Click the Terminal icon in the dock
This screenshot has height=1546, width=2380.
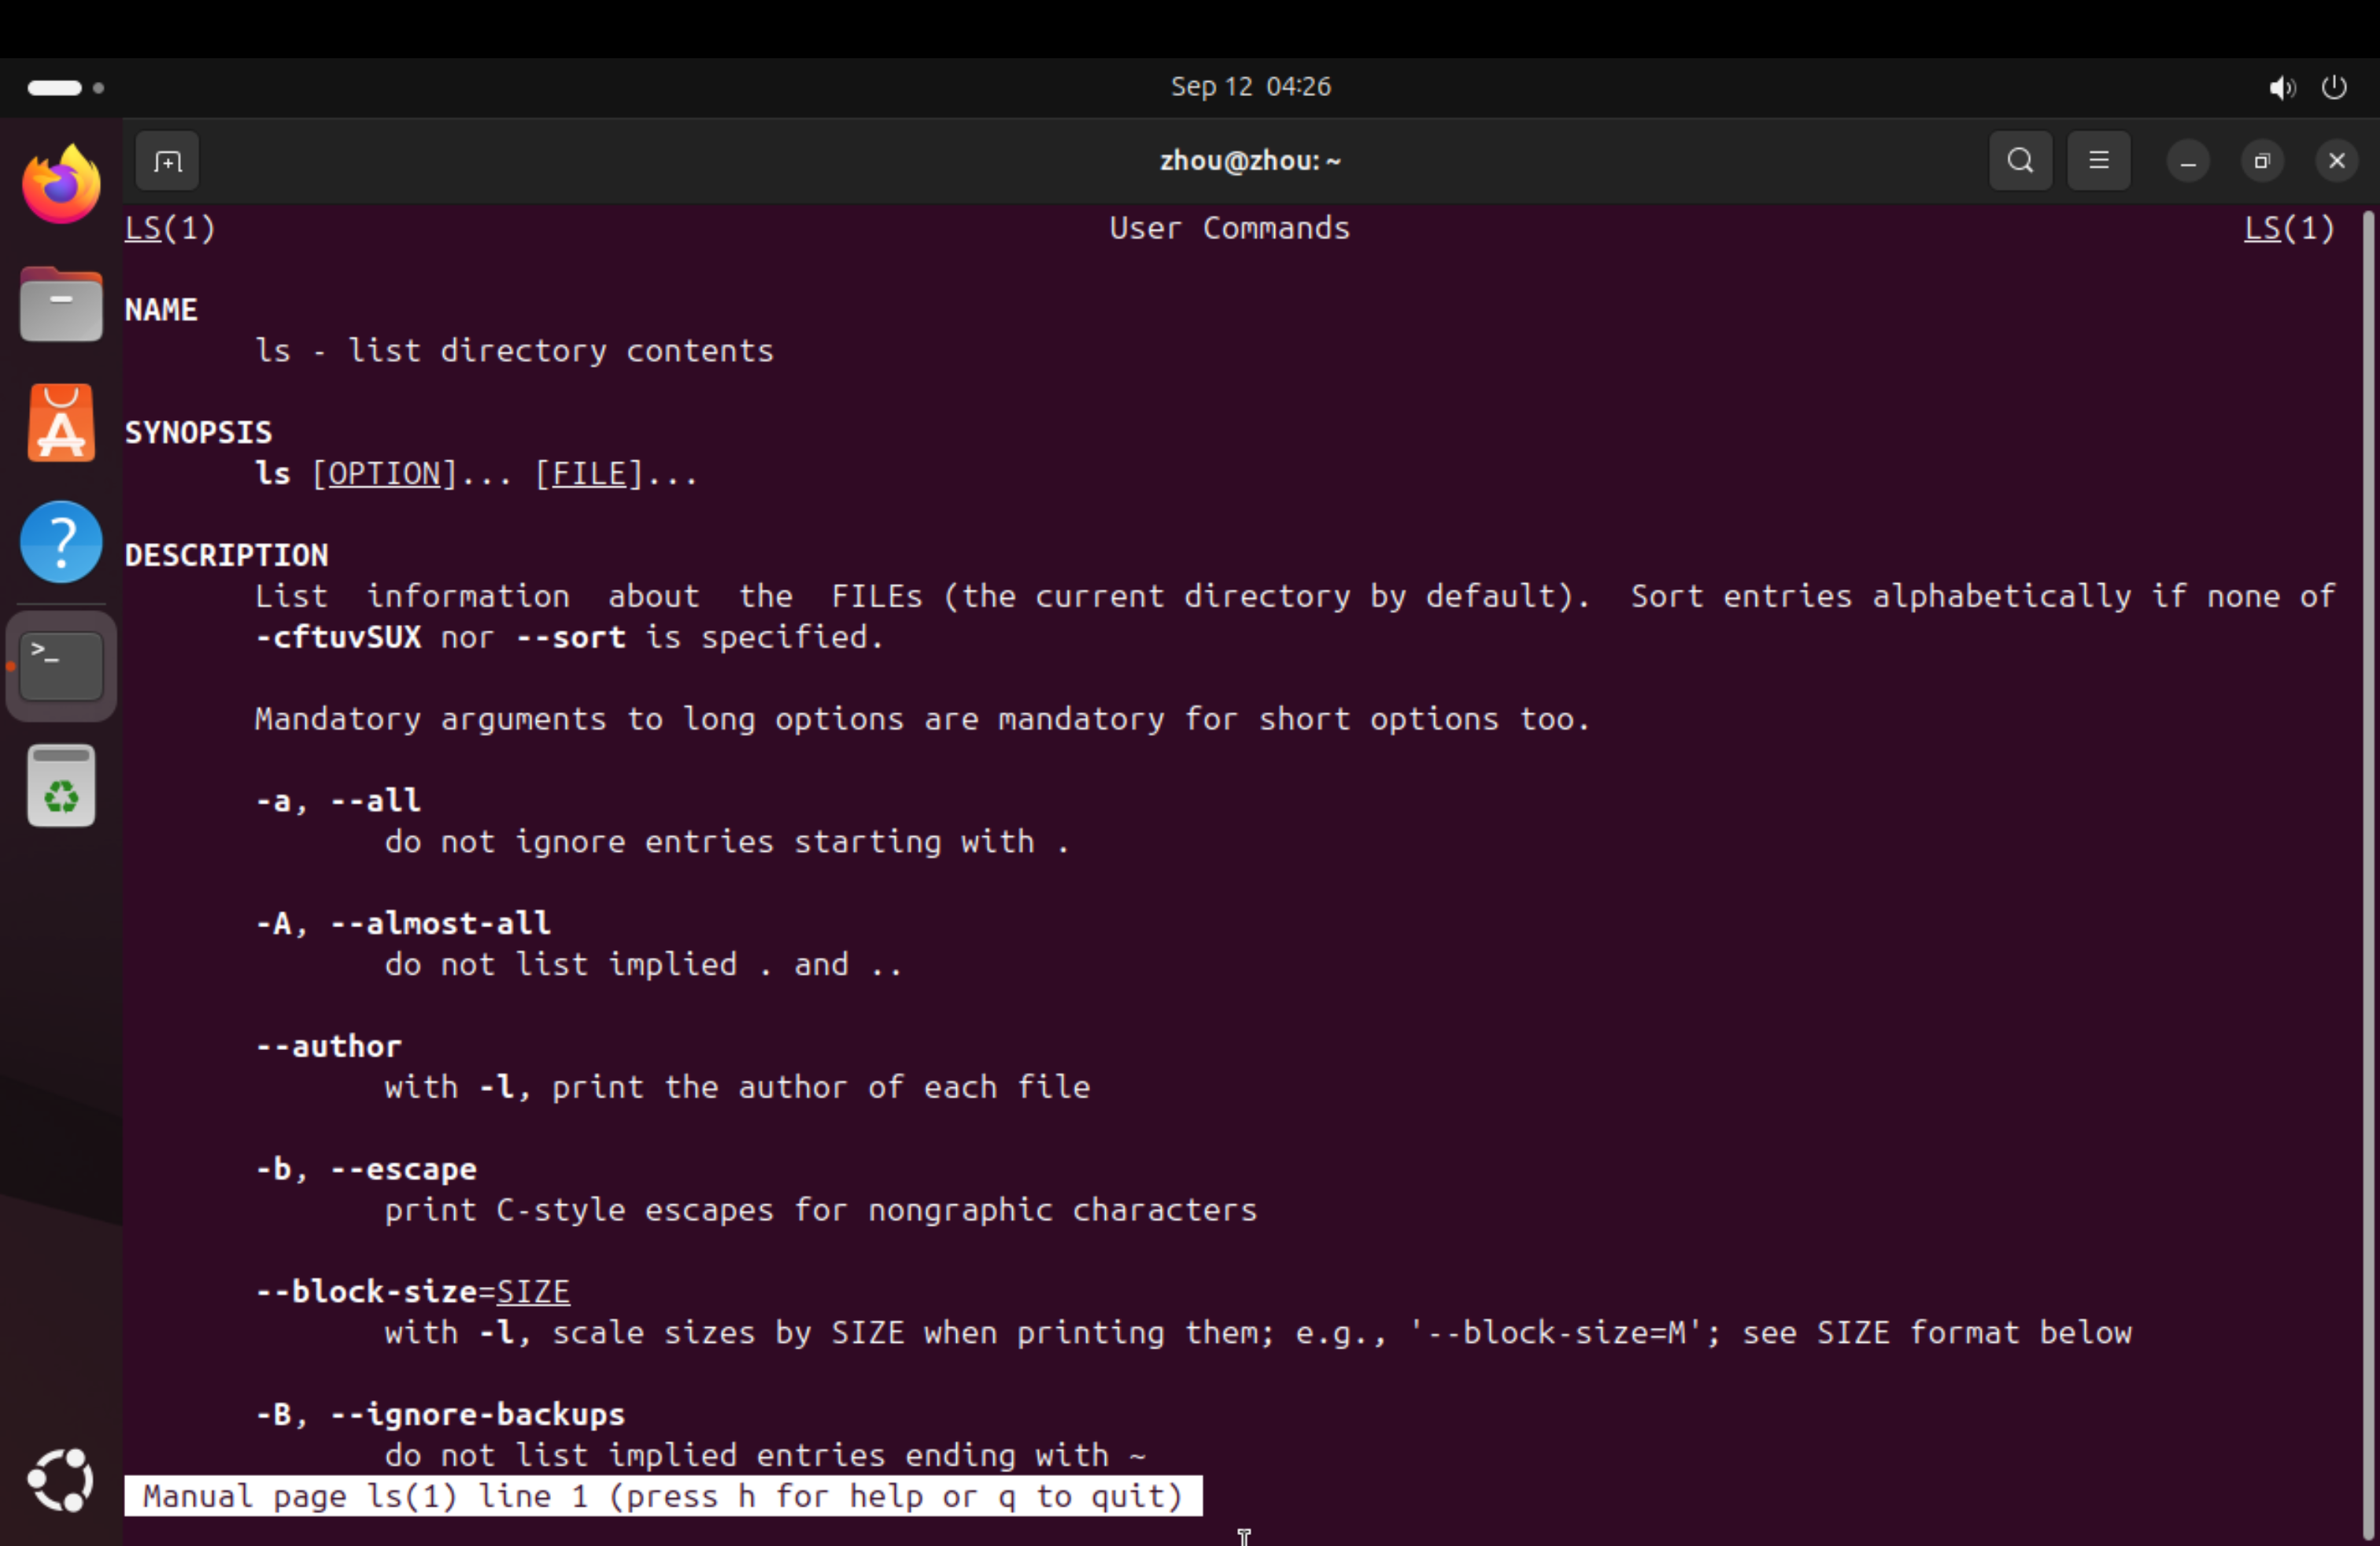click(x=61, y=665)
